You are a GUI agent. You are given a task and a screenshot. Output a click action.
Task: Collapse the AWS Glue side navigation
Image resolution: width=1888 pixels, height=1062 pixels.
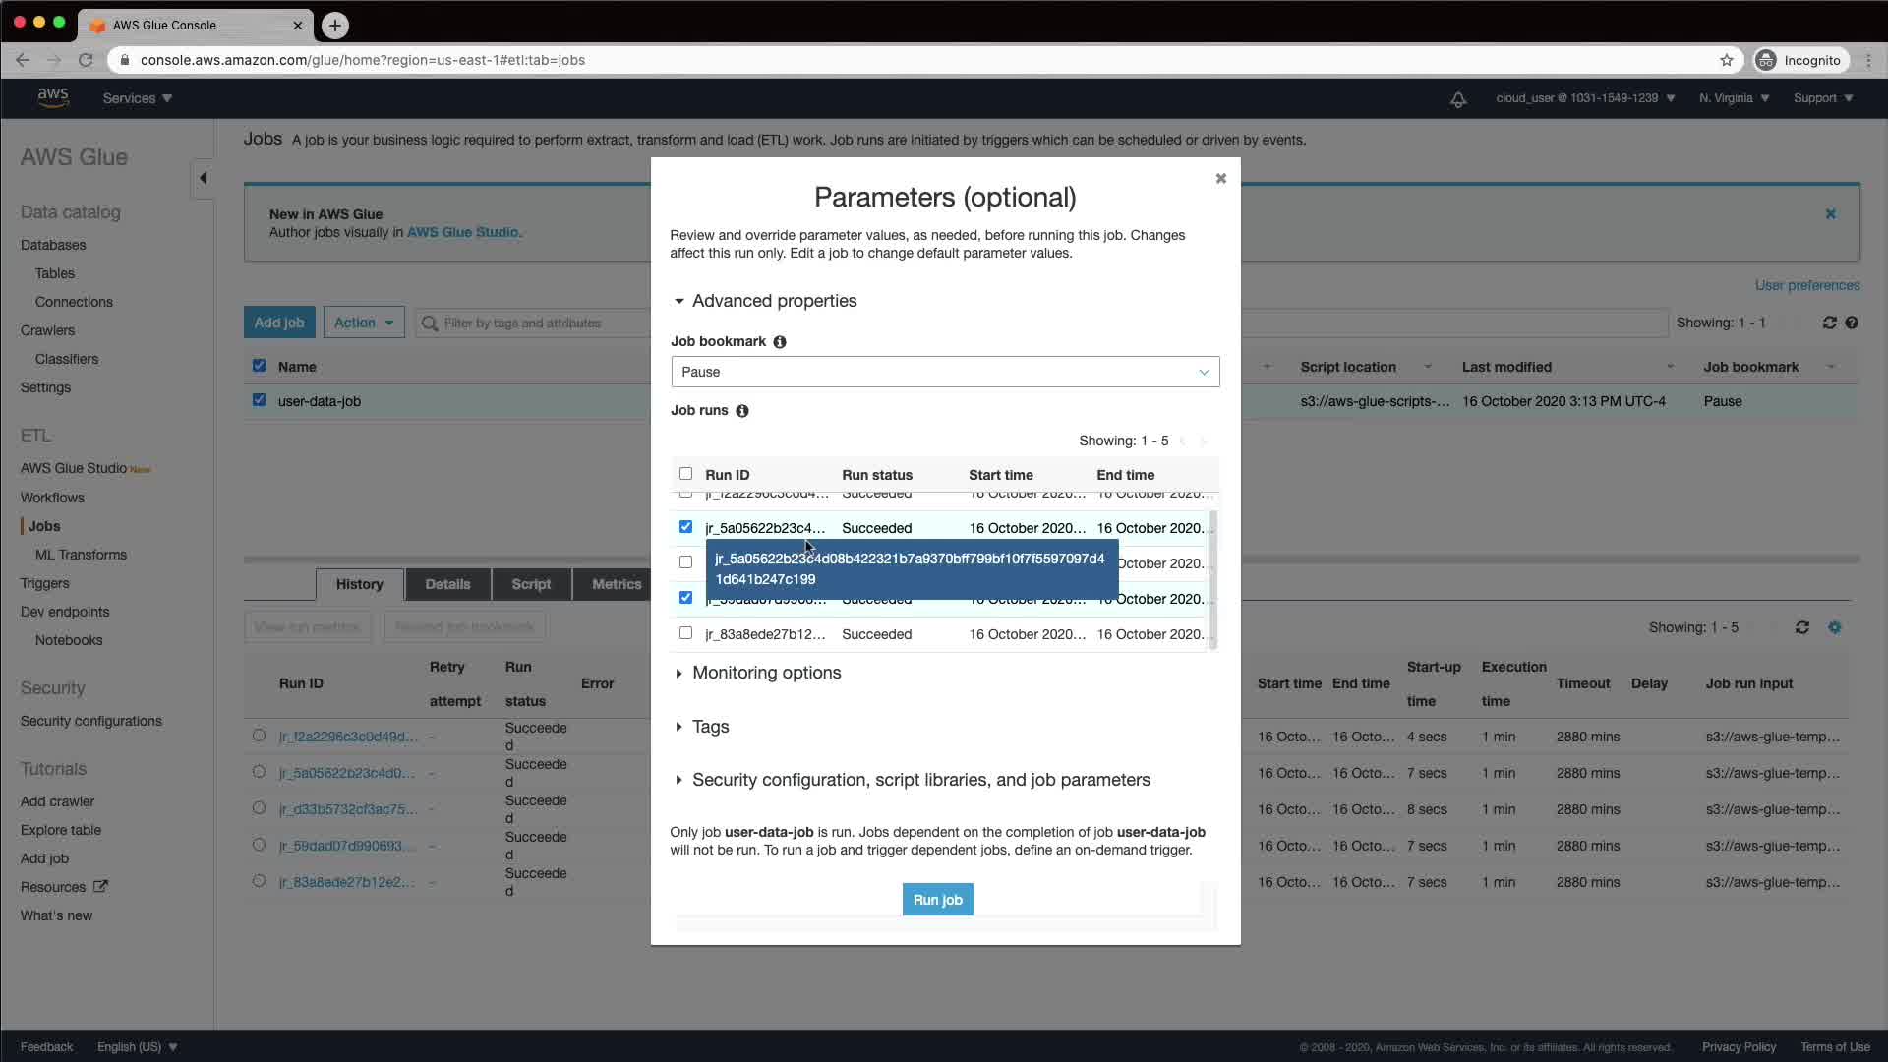point(203,178)
